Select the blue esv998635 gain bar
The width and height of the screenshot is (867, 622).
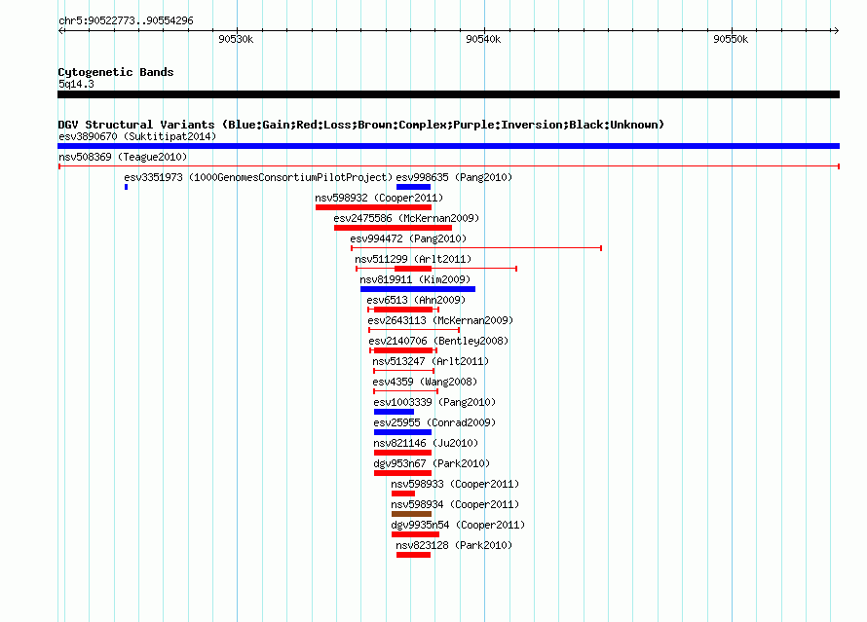click(413, 187)
